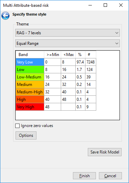Open the Options button
The height and width of the screenshot is (183, 129).
click(x=26, y=135)
